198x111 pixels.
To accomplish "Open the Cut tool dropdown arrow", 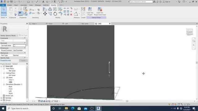I will [36, 10].
